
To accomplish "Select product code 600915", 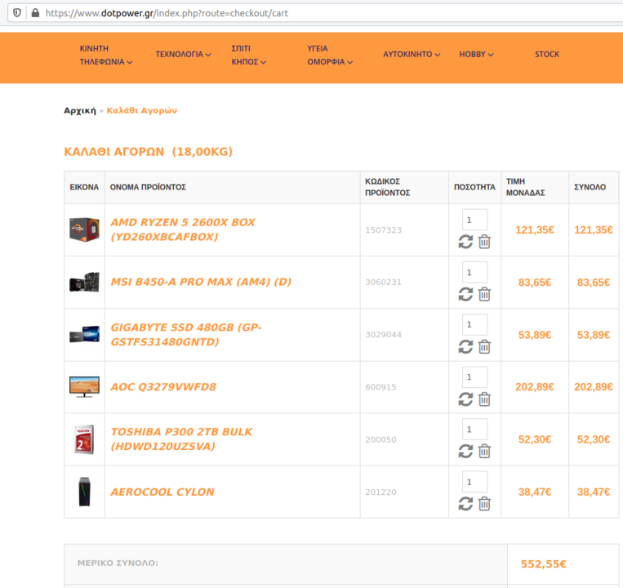I will point(380,387).
